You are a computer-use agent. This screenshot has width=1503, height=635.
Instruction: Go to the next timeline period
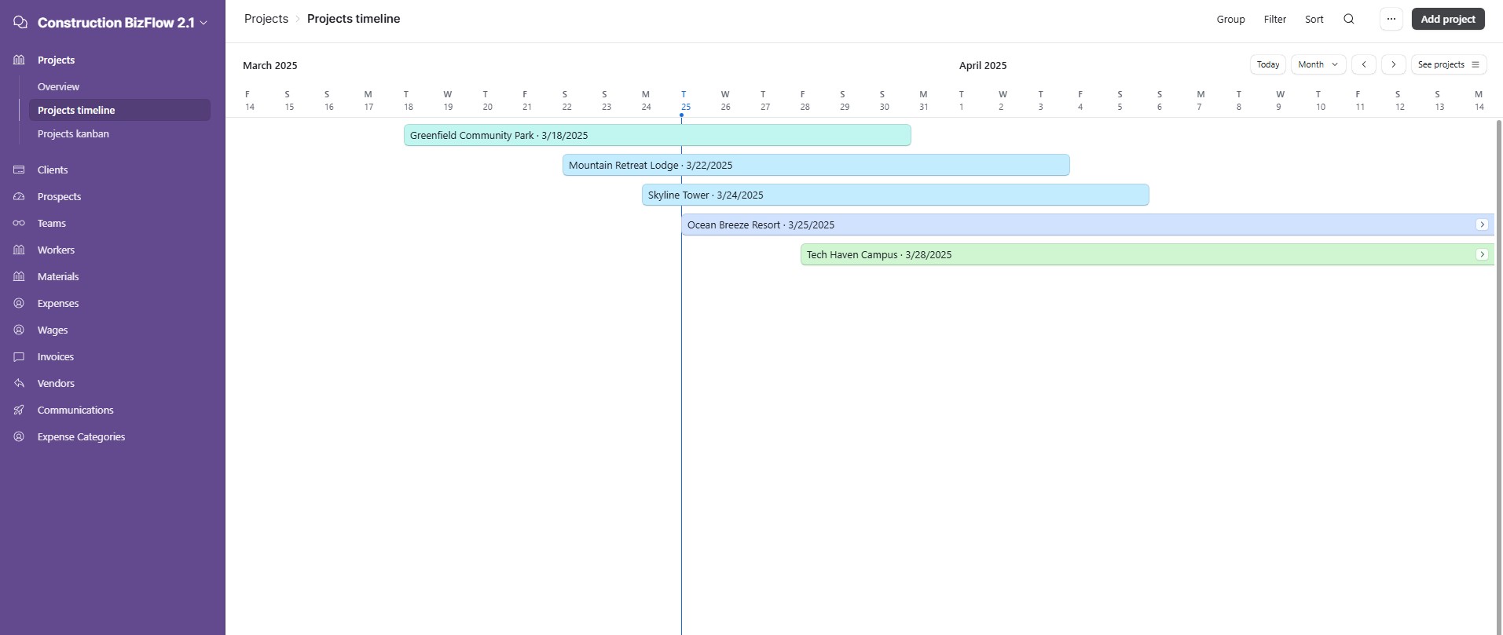1393,64
